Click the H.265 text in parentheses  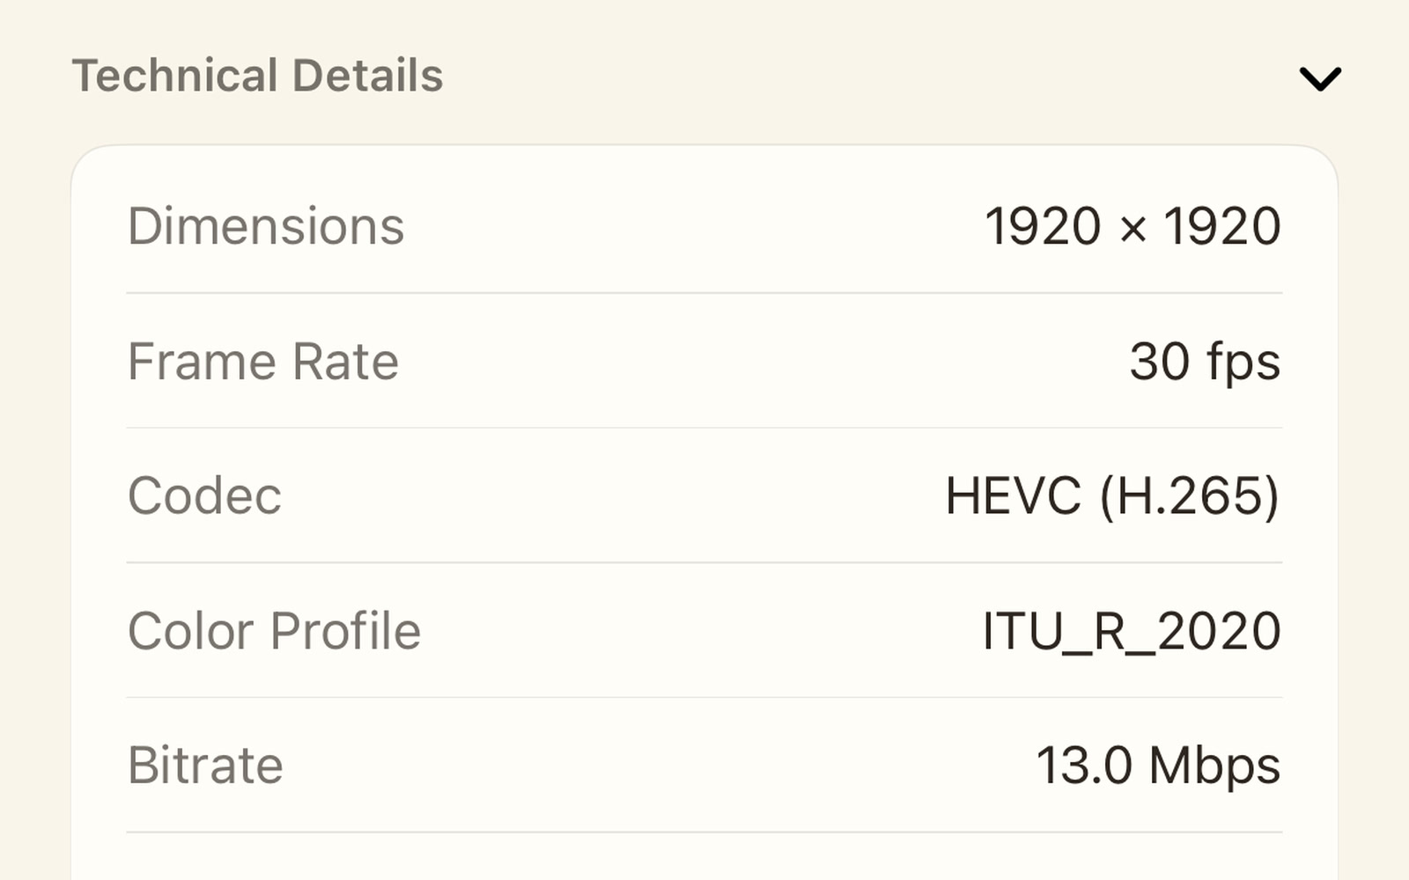pyautogui.click(x=1191, y=496)
